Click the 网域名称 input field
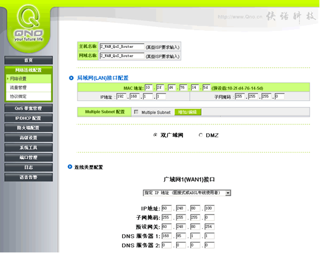 click(x=122, y=56)
